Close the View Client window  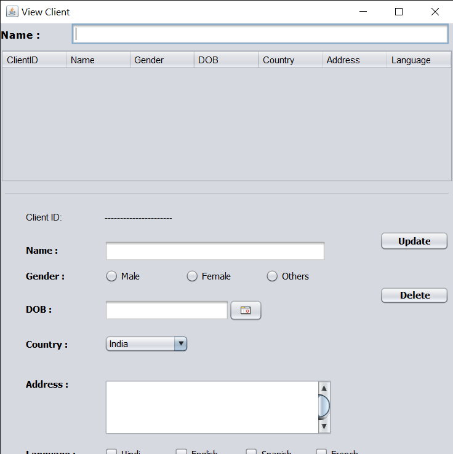pyautogui.click(x=435, y=12)
